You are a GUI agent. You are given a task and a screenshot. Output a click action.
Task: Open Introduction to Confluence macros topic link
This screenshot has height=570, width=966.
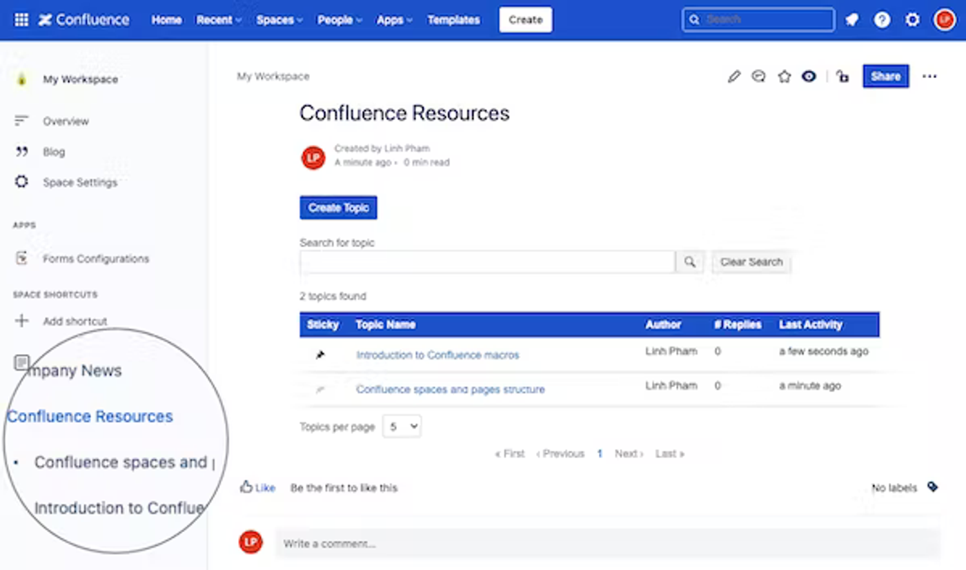click(x=437, y=355)
